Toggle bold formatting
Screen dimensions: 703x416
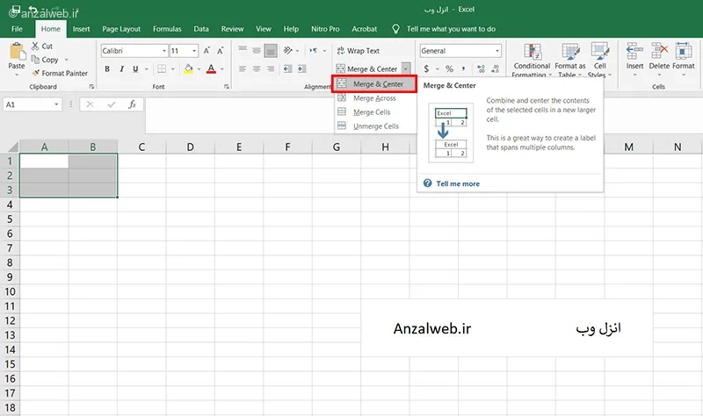click(107, 69)
